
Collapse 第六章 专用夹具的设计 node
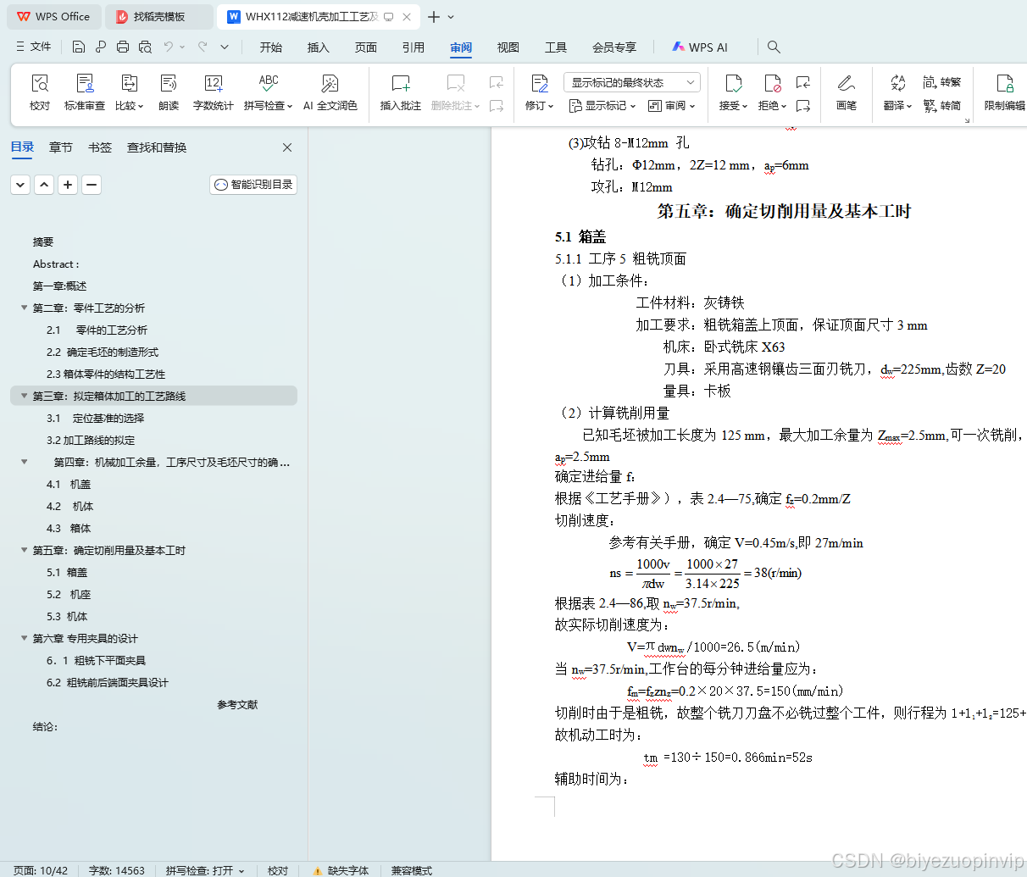(x=24, y=638)
